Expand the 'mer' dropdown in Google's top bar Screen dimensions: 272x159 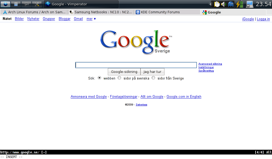[x=91, y=19]
